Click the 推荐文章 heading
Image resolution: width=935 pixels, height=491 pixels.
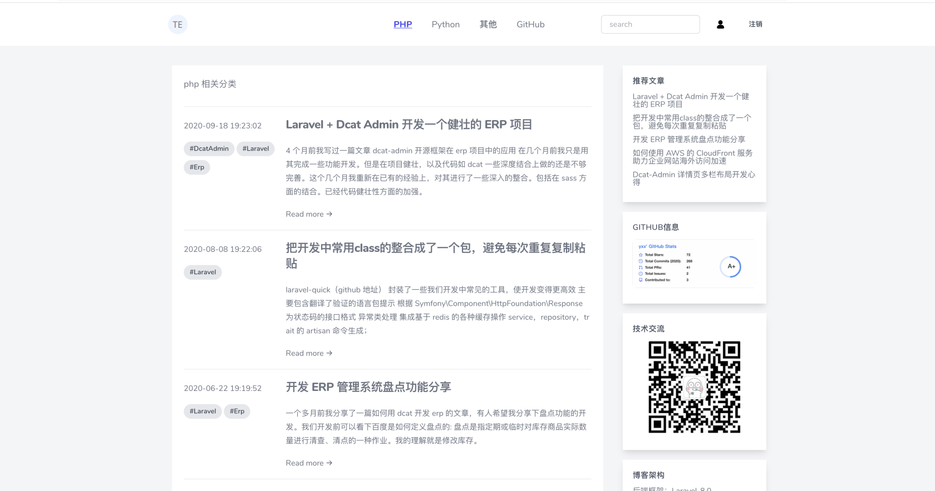(648, 81)
